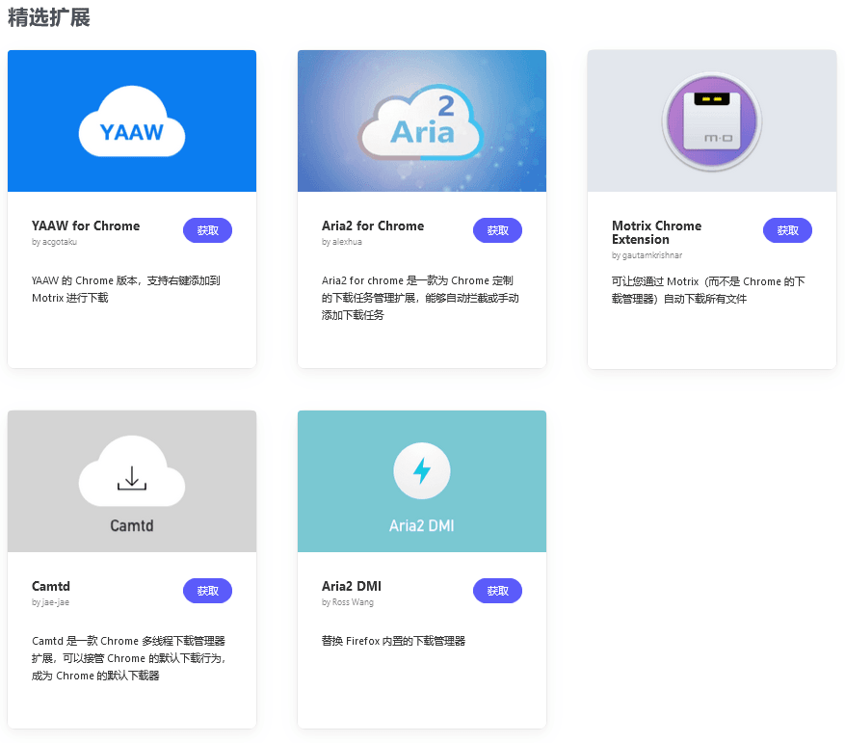Click 获取 for Aria2 DMI
This screenshot has height=743, width=845.
(x=497, y=591)
